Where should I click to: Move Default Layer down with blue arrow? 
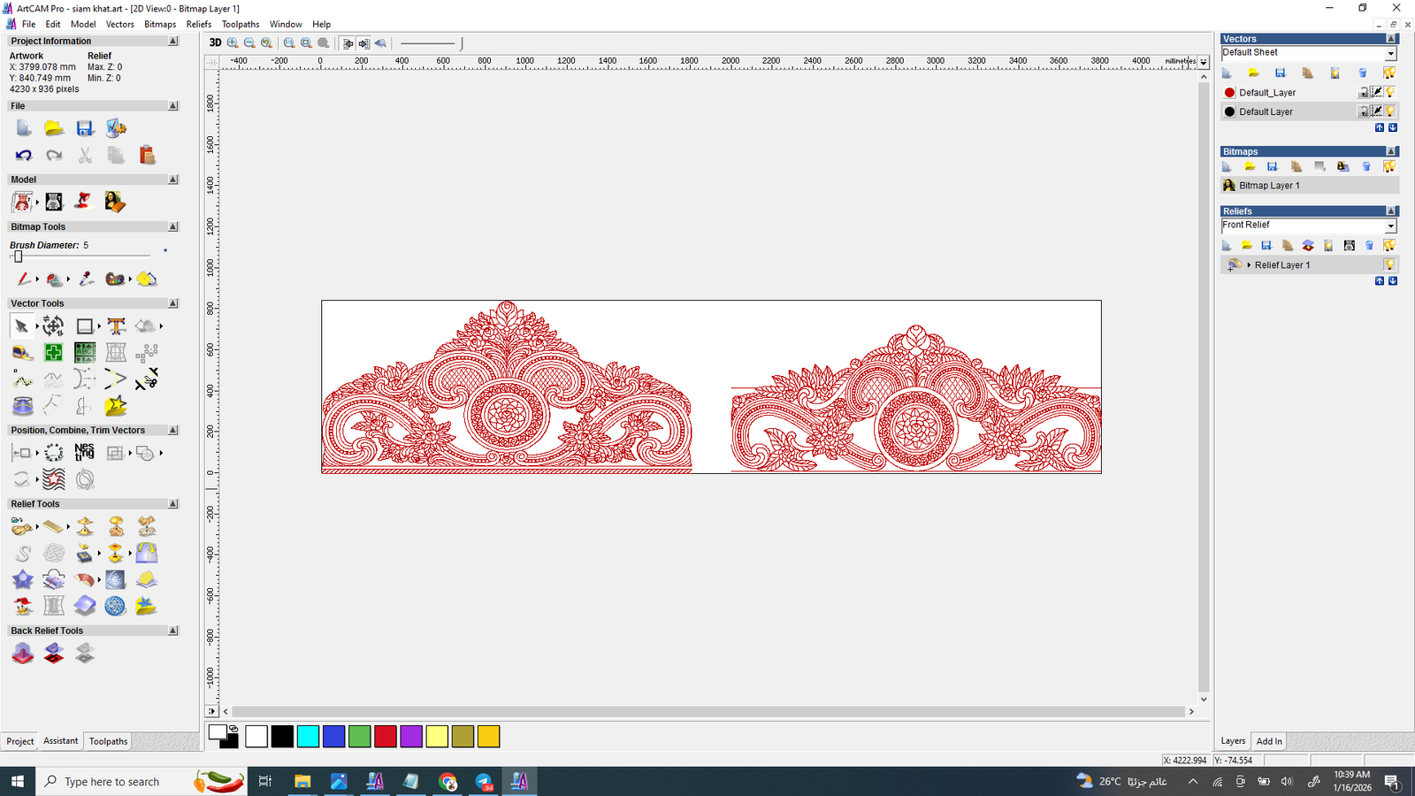pyautogui.click(x=1393, y=127)
